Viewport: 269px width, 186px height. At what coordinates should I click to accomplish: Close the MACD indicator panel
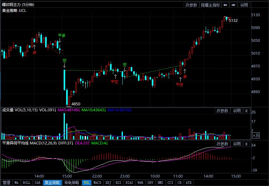pos(246,144)
